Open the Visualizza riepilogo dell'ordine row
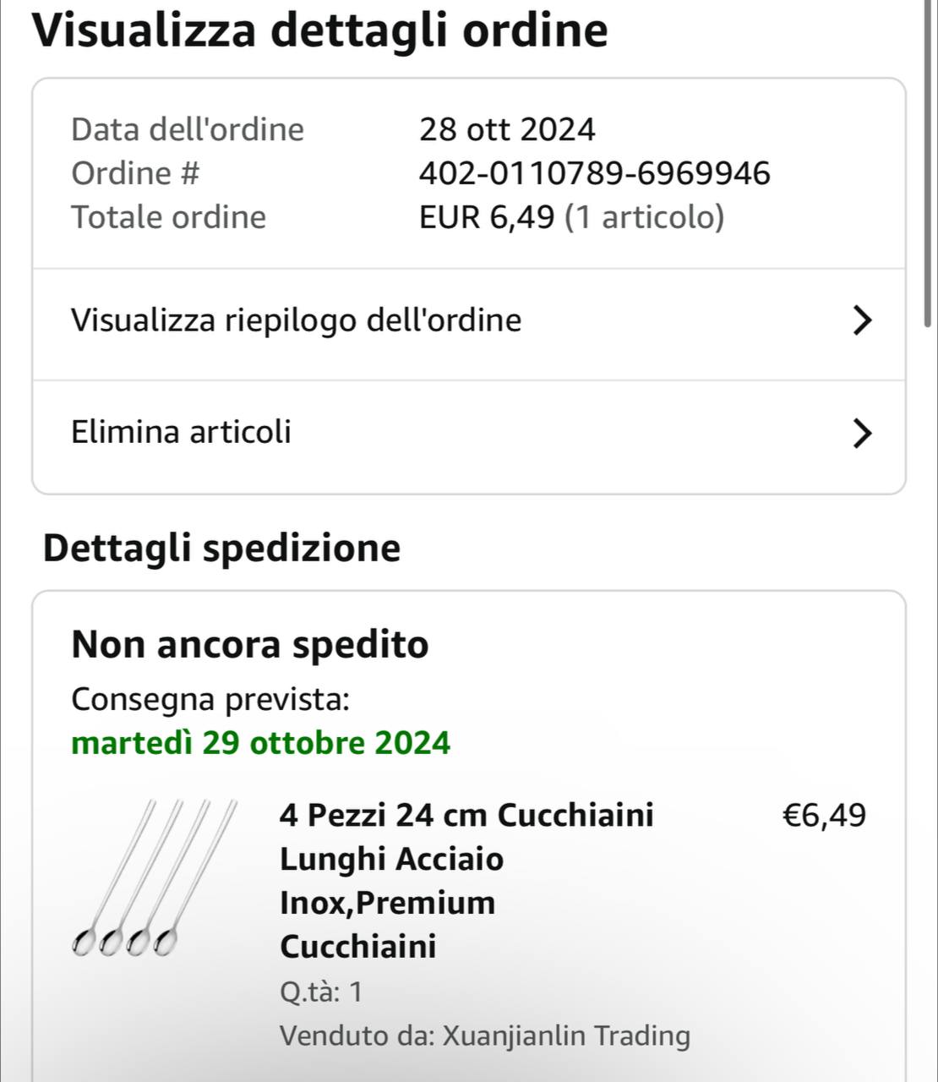Screen dimensions: 938x1082 click(297, 321)
